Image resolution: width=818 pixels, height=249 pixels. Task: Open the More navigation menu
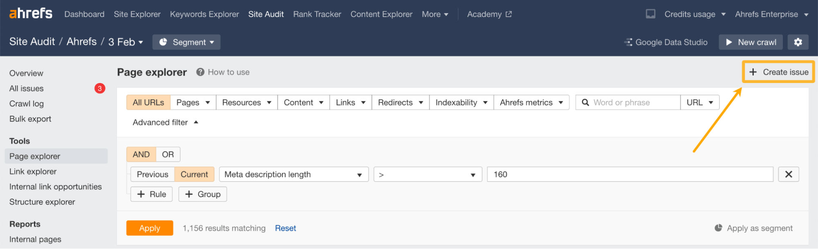click(435, 13)
